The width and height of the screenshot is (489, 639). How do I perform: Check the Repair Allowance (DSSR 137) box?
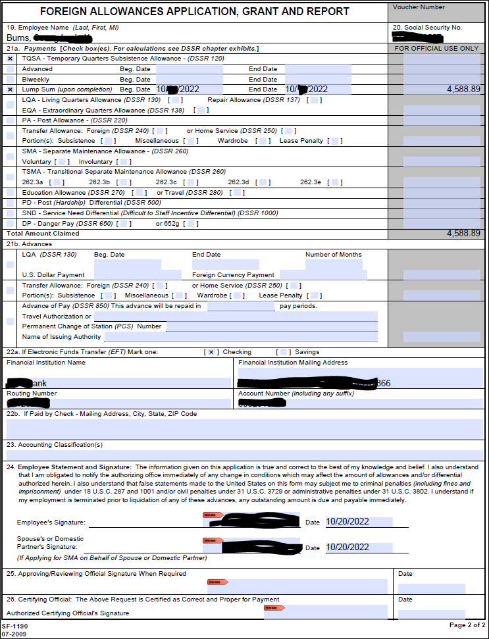[314, 100]
